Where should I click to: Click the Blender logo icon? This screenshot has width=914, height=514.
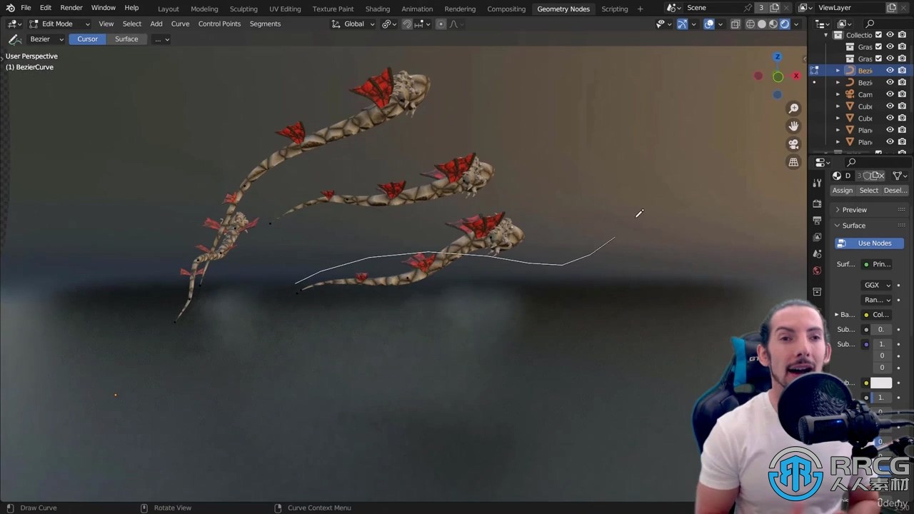pyautogui.click(x=10, y=8)
